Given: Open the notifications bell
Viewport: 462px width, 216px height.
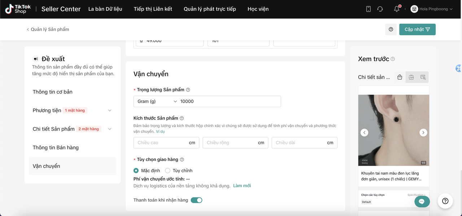Looking at the screenshot, I should pyautogui.click(x=397, y=9).
